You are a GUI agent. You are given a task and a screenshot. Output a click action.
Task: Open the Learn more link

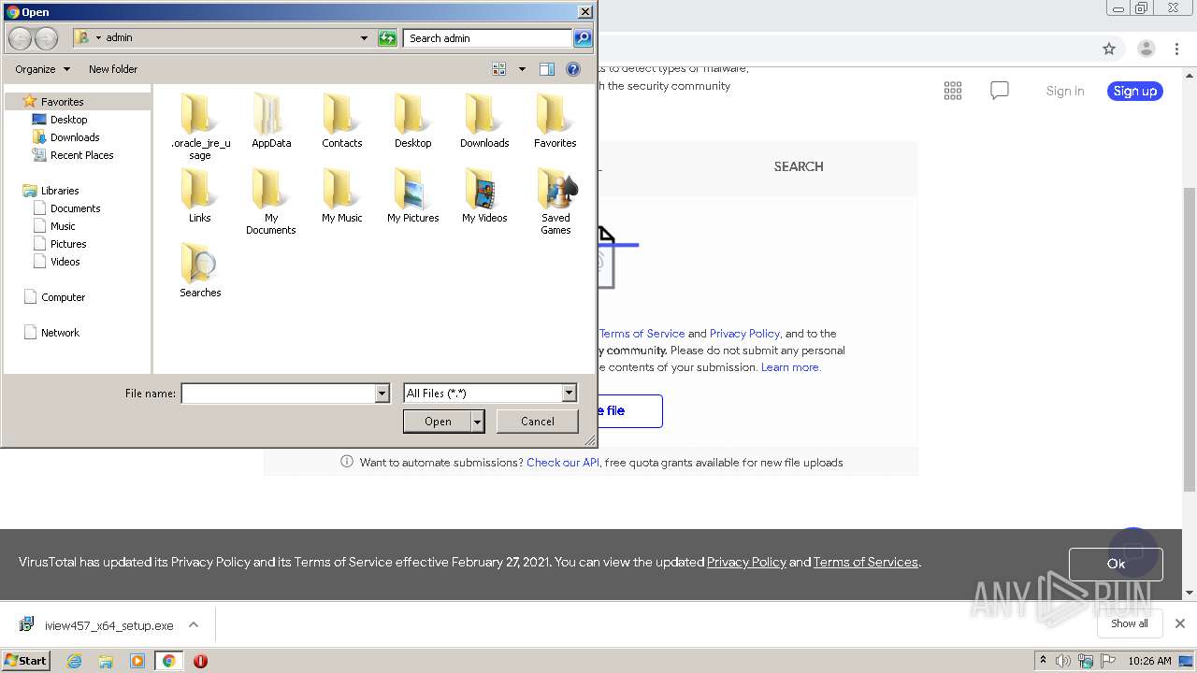(x=791, y=367)
